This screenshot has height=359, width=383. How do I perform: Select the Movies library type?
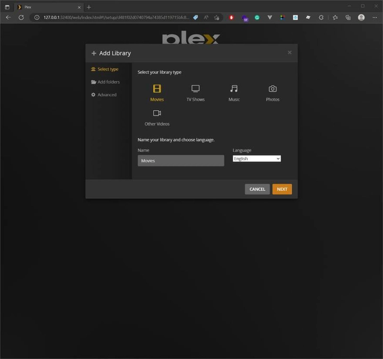tap(157, 93)
